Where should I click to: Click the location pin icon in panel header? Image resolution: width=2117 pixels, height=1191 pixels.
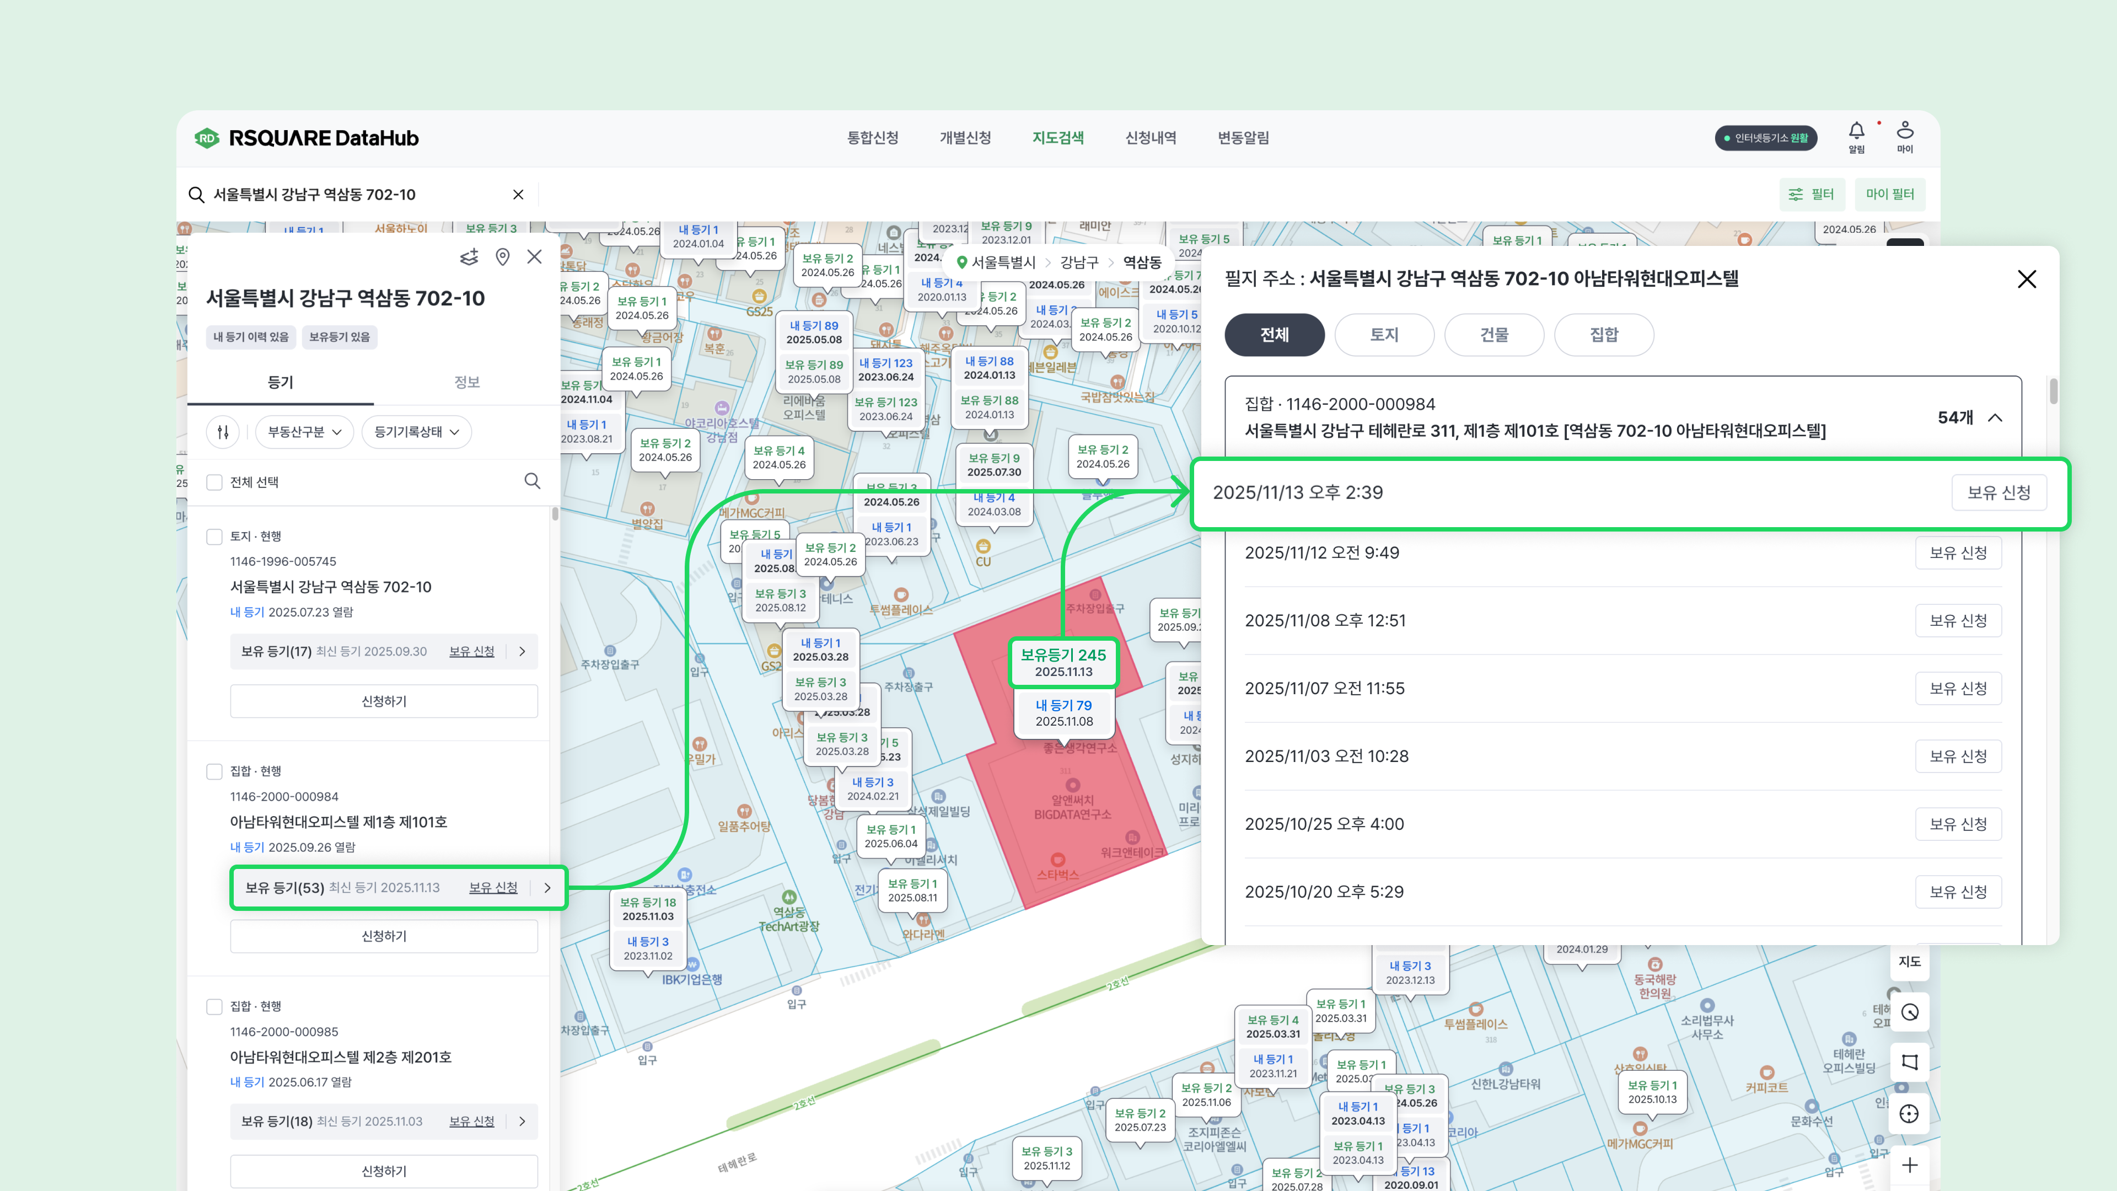pyautogui.click(x=503, y=257)
